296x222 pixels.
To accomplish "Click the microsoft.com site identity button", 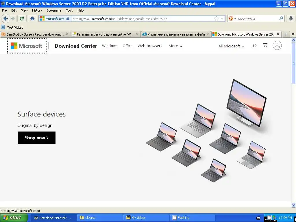I will click(55, 18).
